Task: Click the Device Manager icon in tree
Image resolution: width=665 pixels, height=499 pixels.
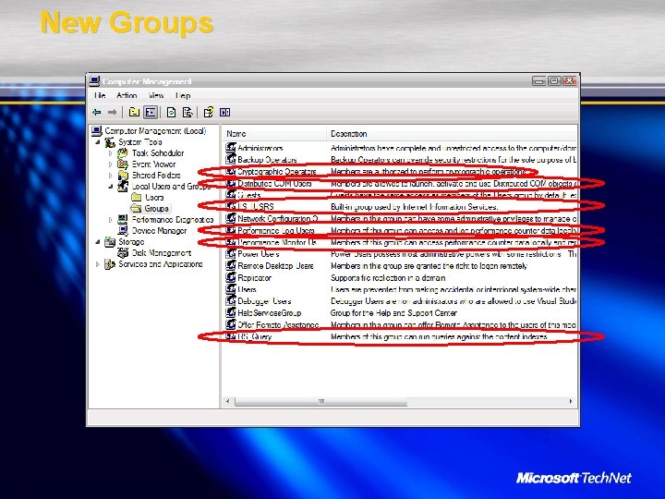Action: pos(123,230)
